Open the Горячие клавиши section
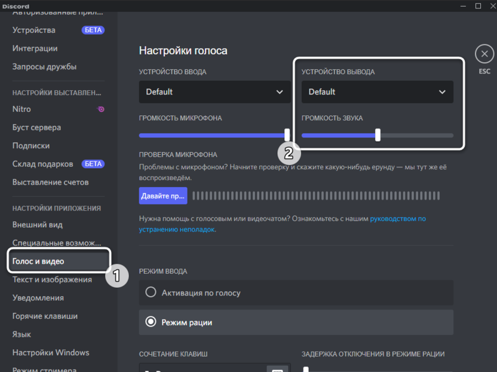The width and height of the screenshot is (497, 372). click(45, 316)
